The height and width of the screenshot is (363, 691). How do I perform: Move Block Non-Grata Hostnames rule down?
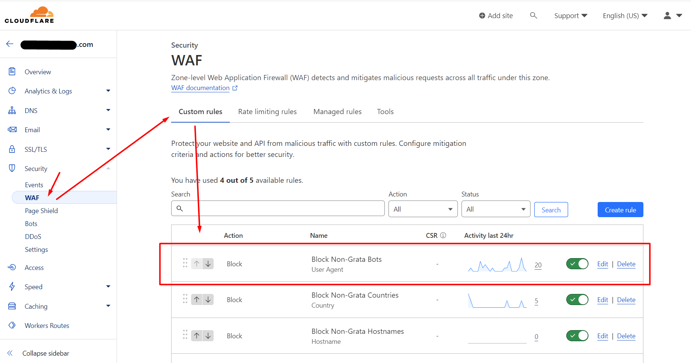pyautogui.click(x=208, y=336)
